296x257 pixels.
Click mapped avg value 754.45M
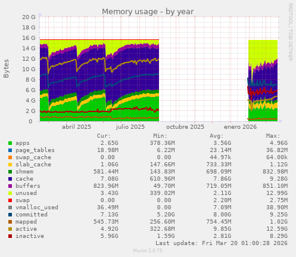pyautogui.click(x=219, y=222)
